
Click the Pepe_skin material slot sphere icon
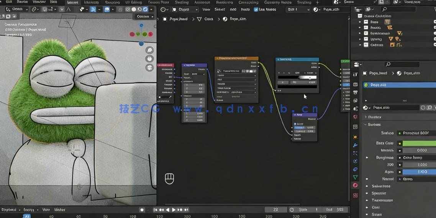pos(366,85)
